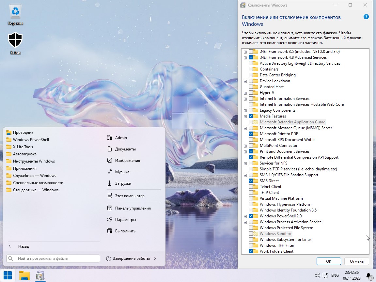Open File Explorer from the taskbar
376x282 pixels.
[24, 275]
